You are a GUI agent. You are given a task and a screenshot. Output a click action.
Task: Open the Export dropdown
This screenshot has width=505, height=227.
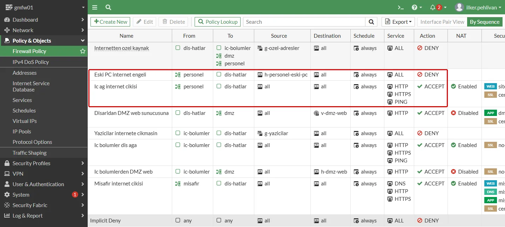pyautogui.click(x=398, y=22)
